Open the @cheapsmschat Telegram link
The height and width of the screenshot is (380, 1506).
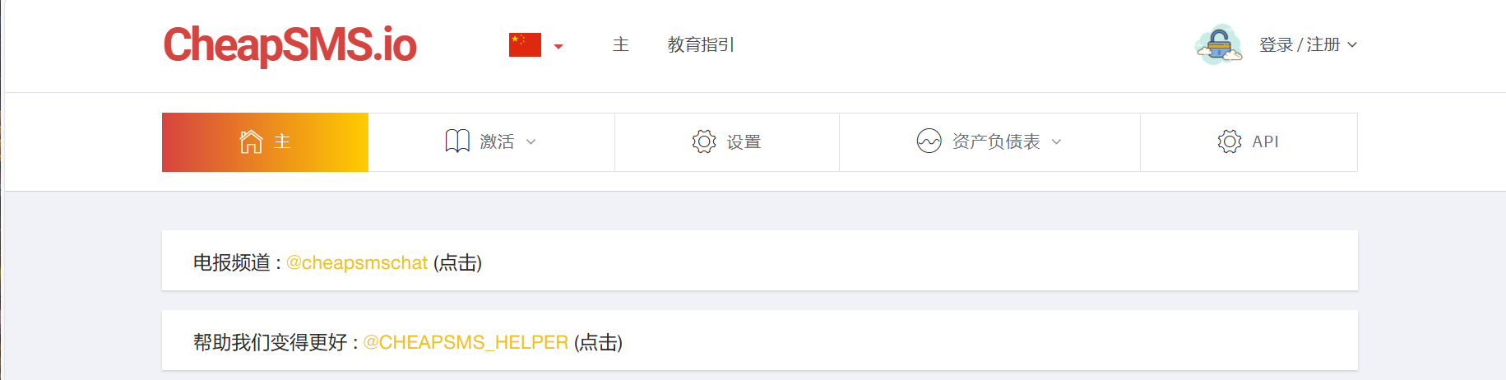point(356,262)
